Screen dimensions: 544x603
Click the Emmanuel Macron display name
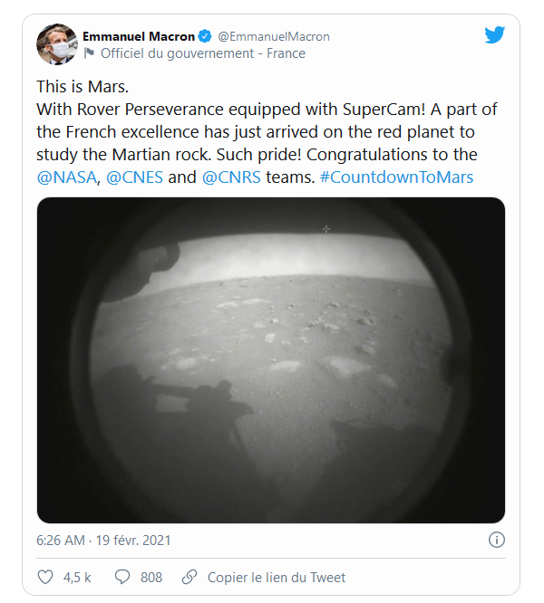point(139,36)
